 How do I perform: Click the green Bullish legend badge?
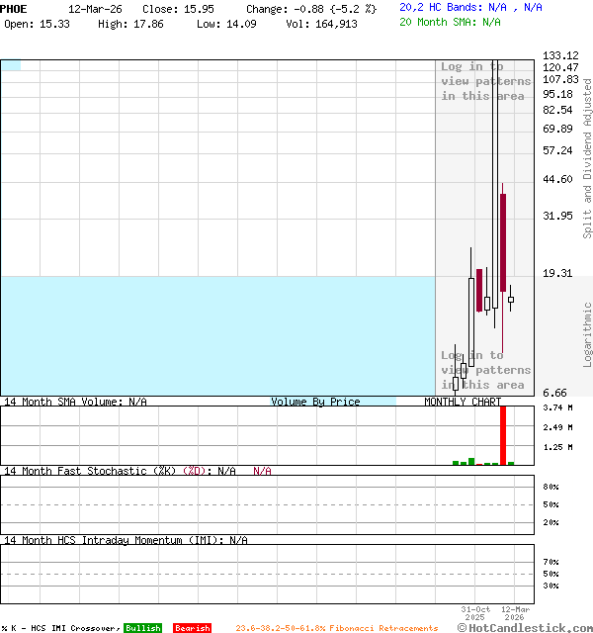pyautogui.click(x=142, y=628)
